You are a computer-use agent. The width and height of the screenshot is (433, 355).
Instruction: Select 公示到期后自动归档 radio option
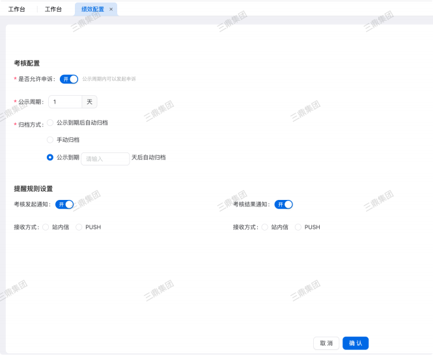(50, 122)
